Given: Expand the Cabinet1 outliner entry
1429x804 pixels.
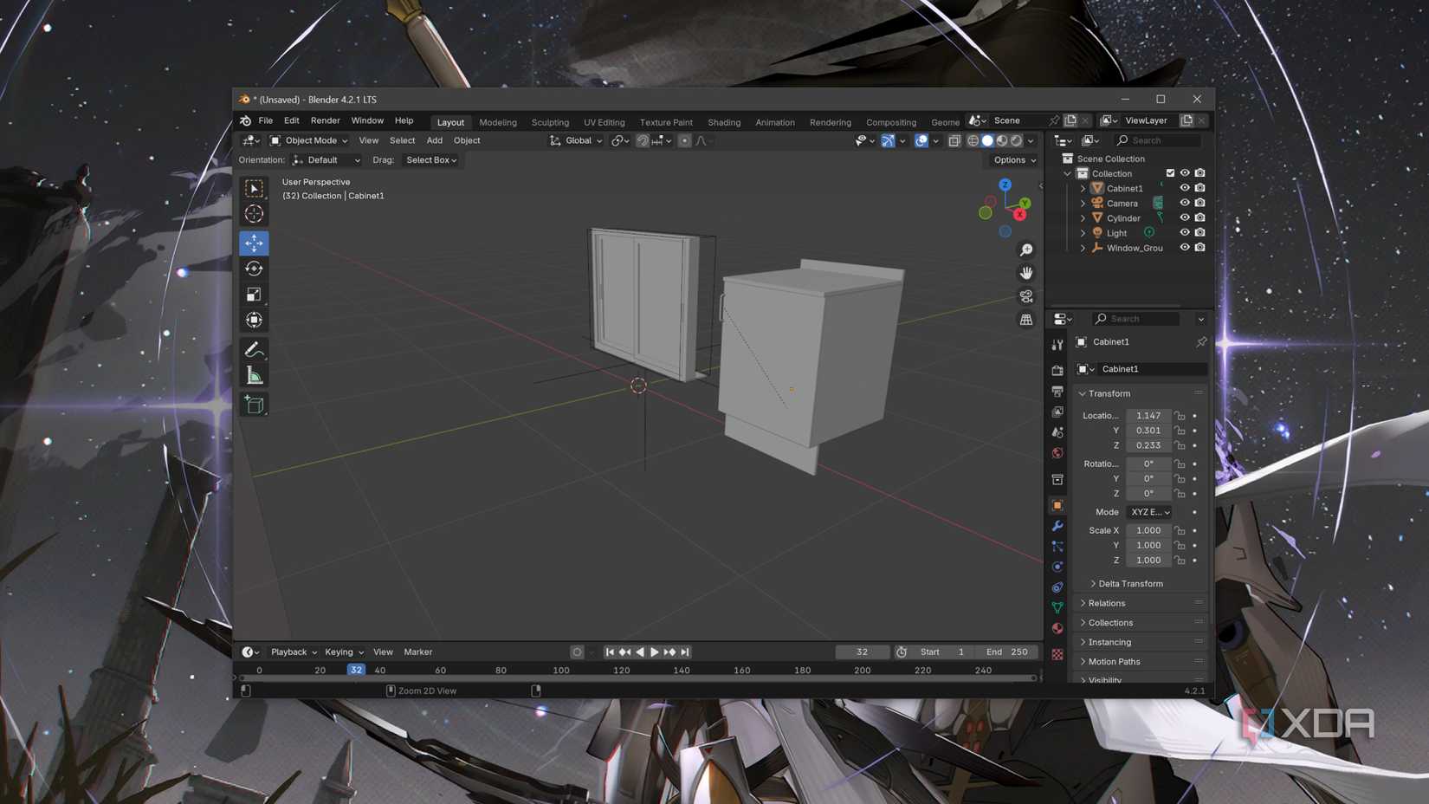Looking at the screenshot, I should 1083,188.
